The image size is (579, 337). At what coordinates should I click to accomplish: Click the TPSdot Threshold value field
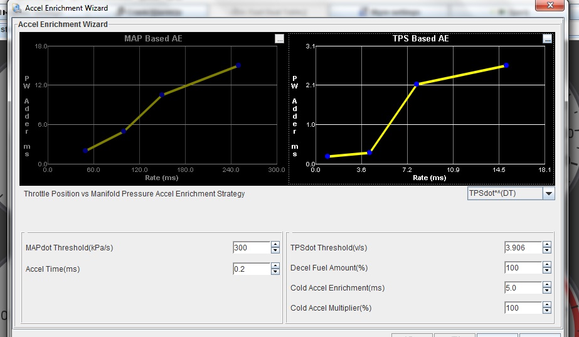click(x=523, y=248)
